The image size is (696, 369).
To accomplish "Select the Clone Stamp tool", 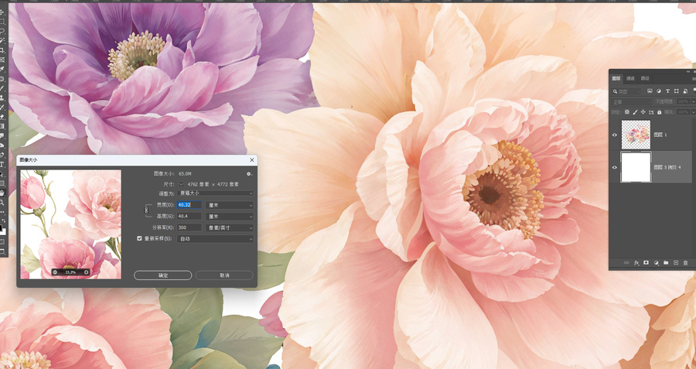I will (x=2, y=97).
